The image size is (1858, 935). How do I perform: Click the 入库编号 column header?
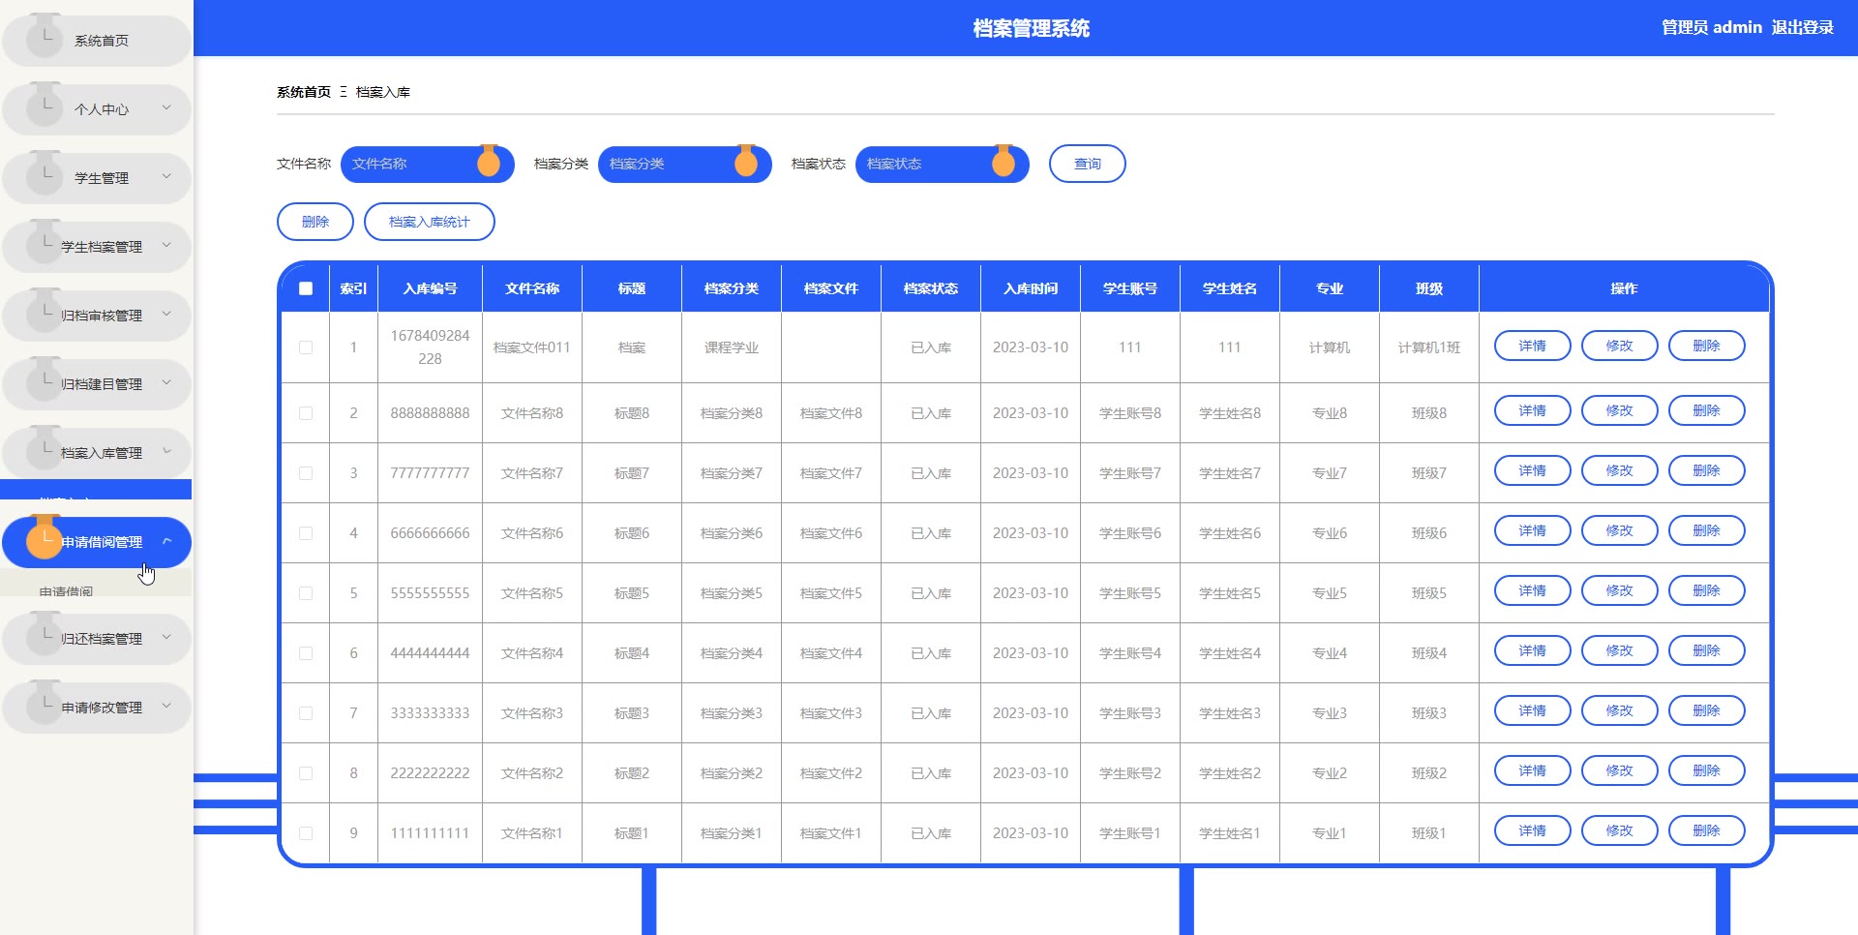pos(430,288)
